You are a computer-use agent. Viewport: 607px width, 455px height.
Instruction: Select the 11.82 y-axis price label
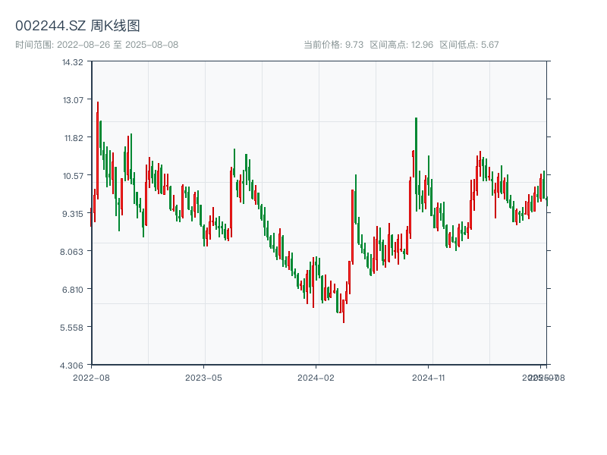(x=73, y=138)
